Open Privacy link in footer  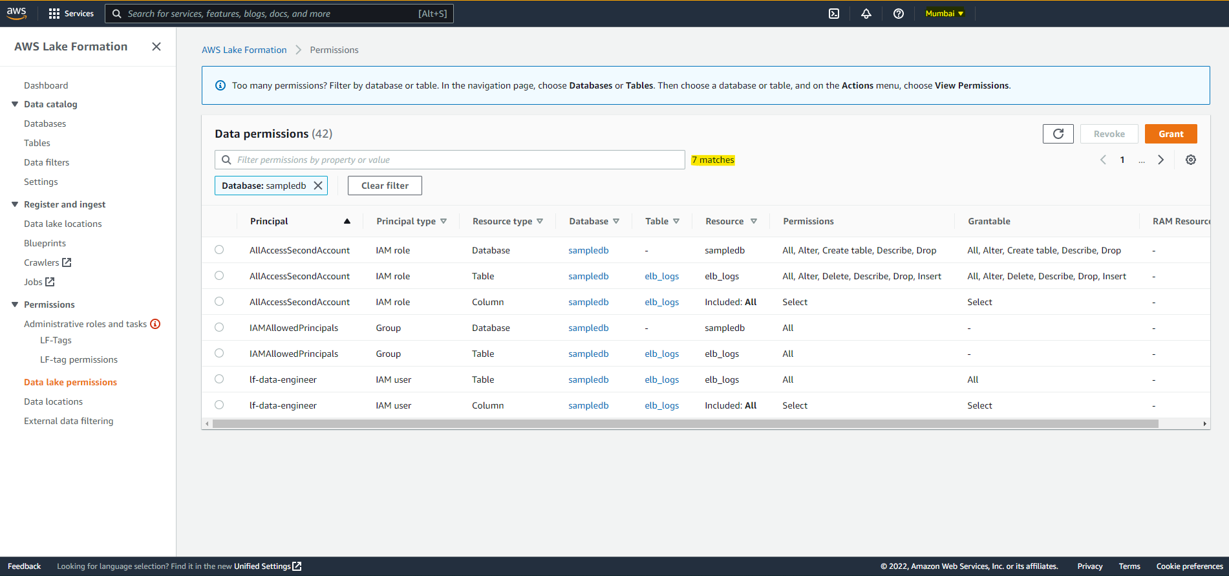tap(1090, 566)
